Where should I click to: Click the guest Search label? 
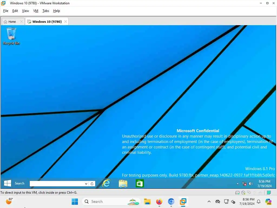[x=19, y=183]
